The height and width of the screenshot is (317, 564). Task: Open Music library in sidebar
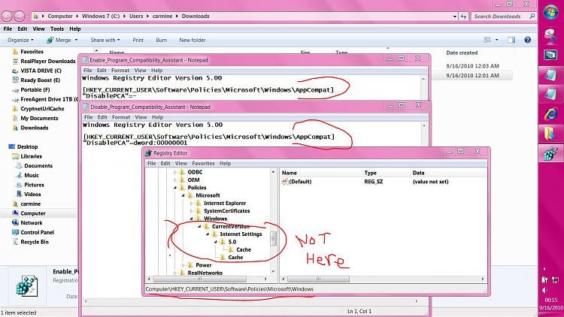click(32, 175)
